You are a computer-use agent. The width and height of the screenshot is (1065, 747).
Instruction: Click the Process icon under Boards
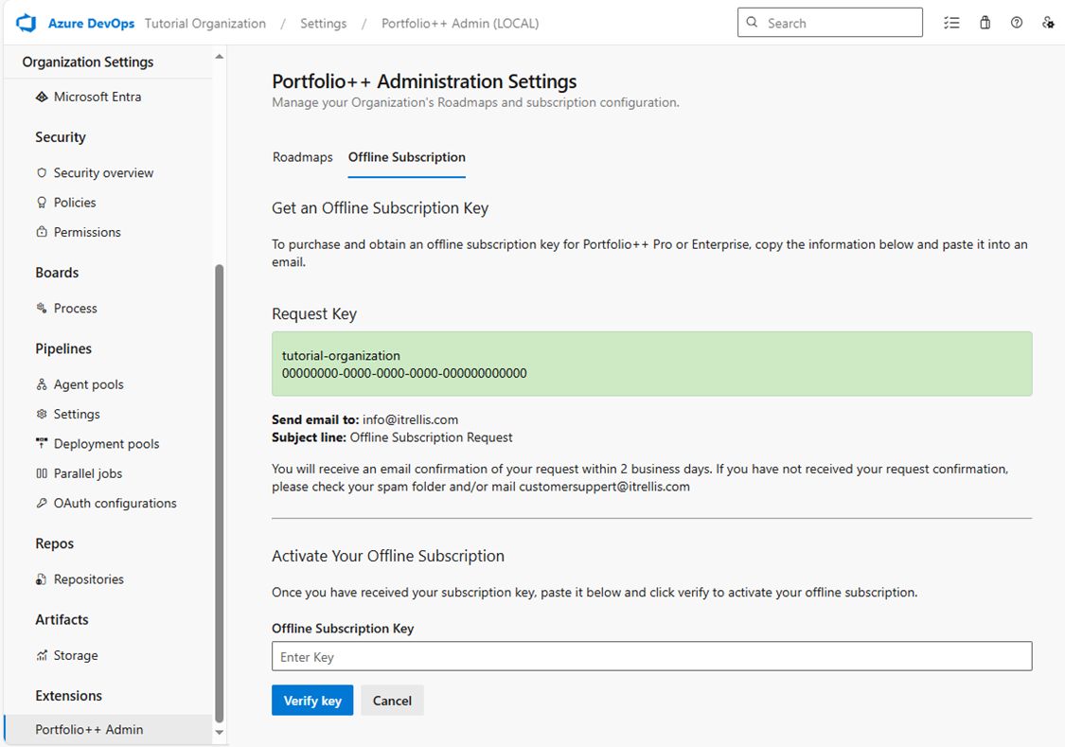42,308
